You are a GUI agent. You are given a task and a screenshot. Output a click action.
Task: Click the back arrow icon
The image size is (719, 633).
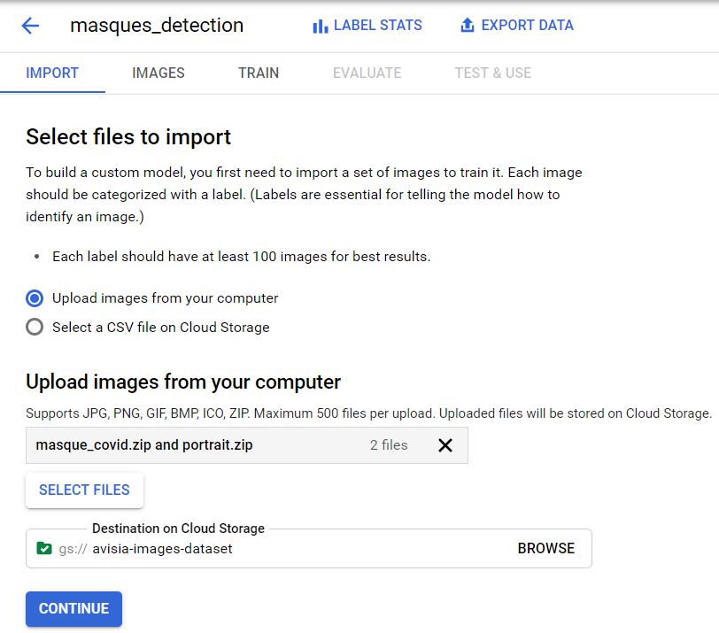[30, 26]
